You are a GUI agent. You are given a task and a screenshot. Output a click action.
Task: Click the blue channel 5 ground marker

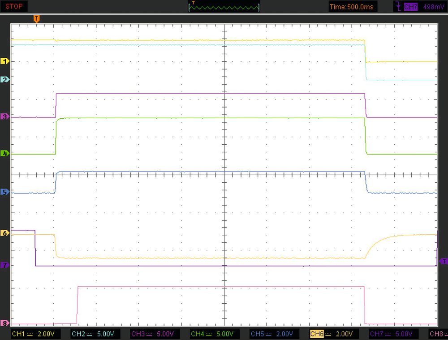pos(5,192)
